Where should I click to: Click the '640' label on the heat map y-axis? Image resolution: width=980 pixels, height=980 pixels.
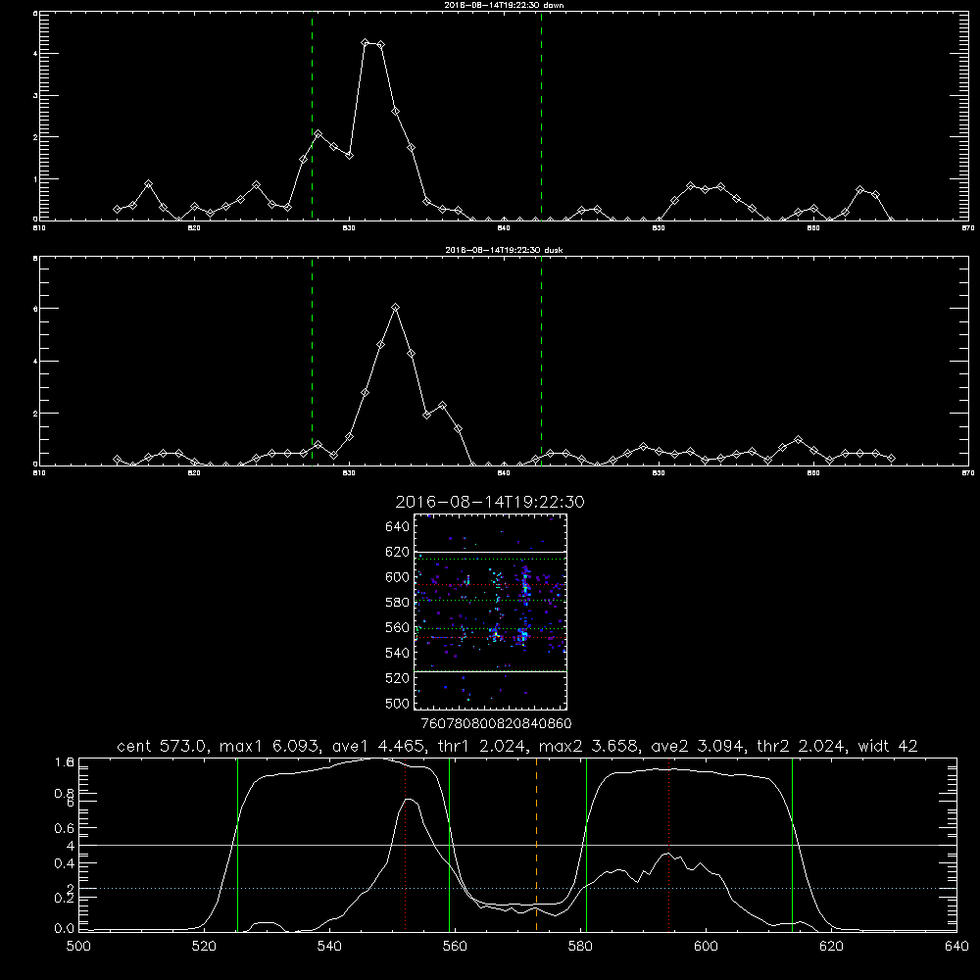click(397, 527)
